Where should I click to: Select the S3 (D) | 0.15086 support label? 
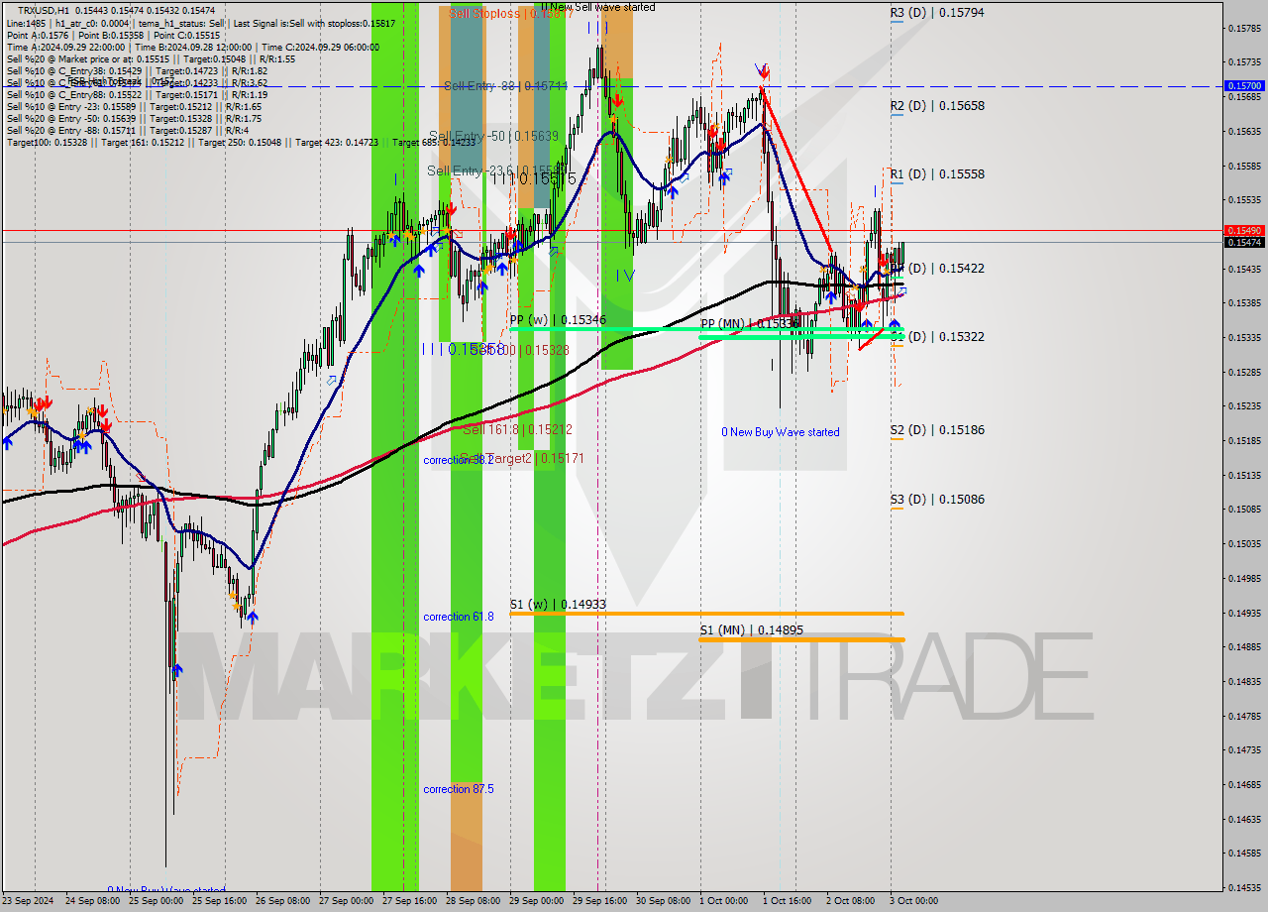937,500
